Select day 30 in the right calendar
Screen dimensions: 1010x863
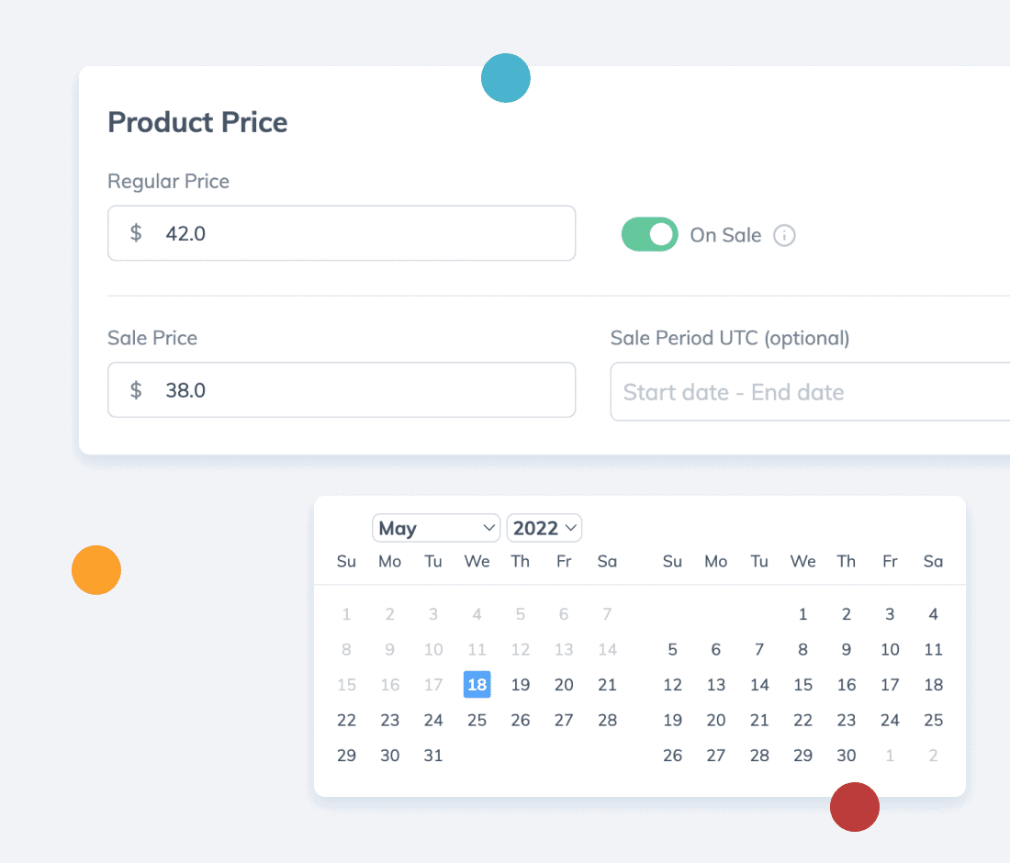tap(847, 756)
